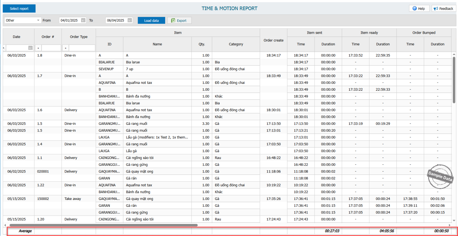Click the Order Bumped Time header
This screenshot has width=458, height=236.
point(410,44)
